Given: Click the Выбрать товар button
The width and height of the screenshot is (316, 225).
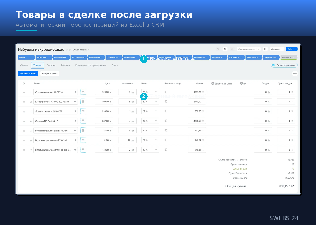Looking at the screenshot, I should (50, 73).
